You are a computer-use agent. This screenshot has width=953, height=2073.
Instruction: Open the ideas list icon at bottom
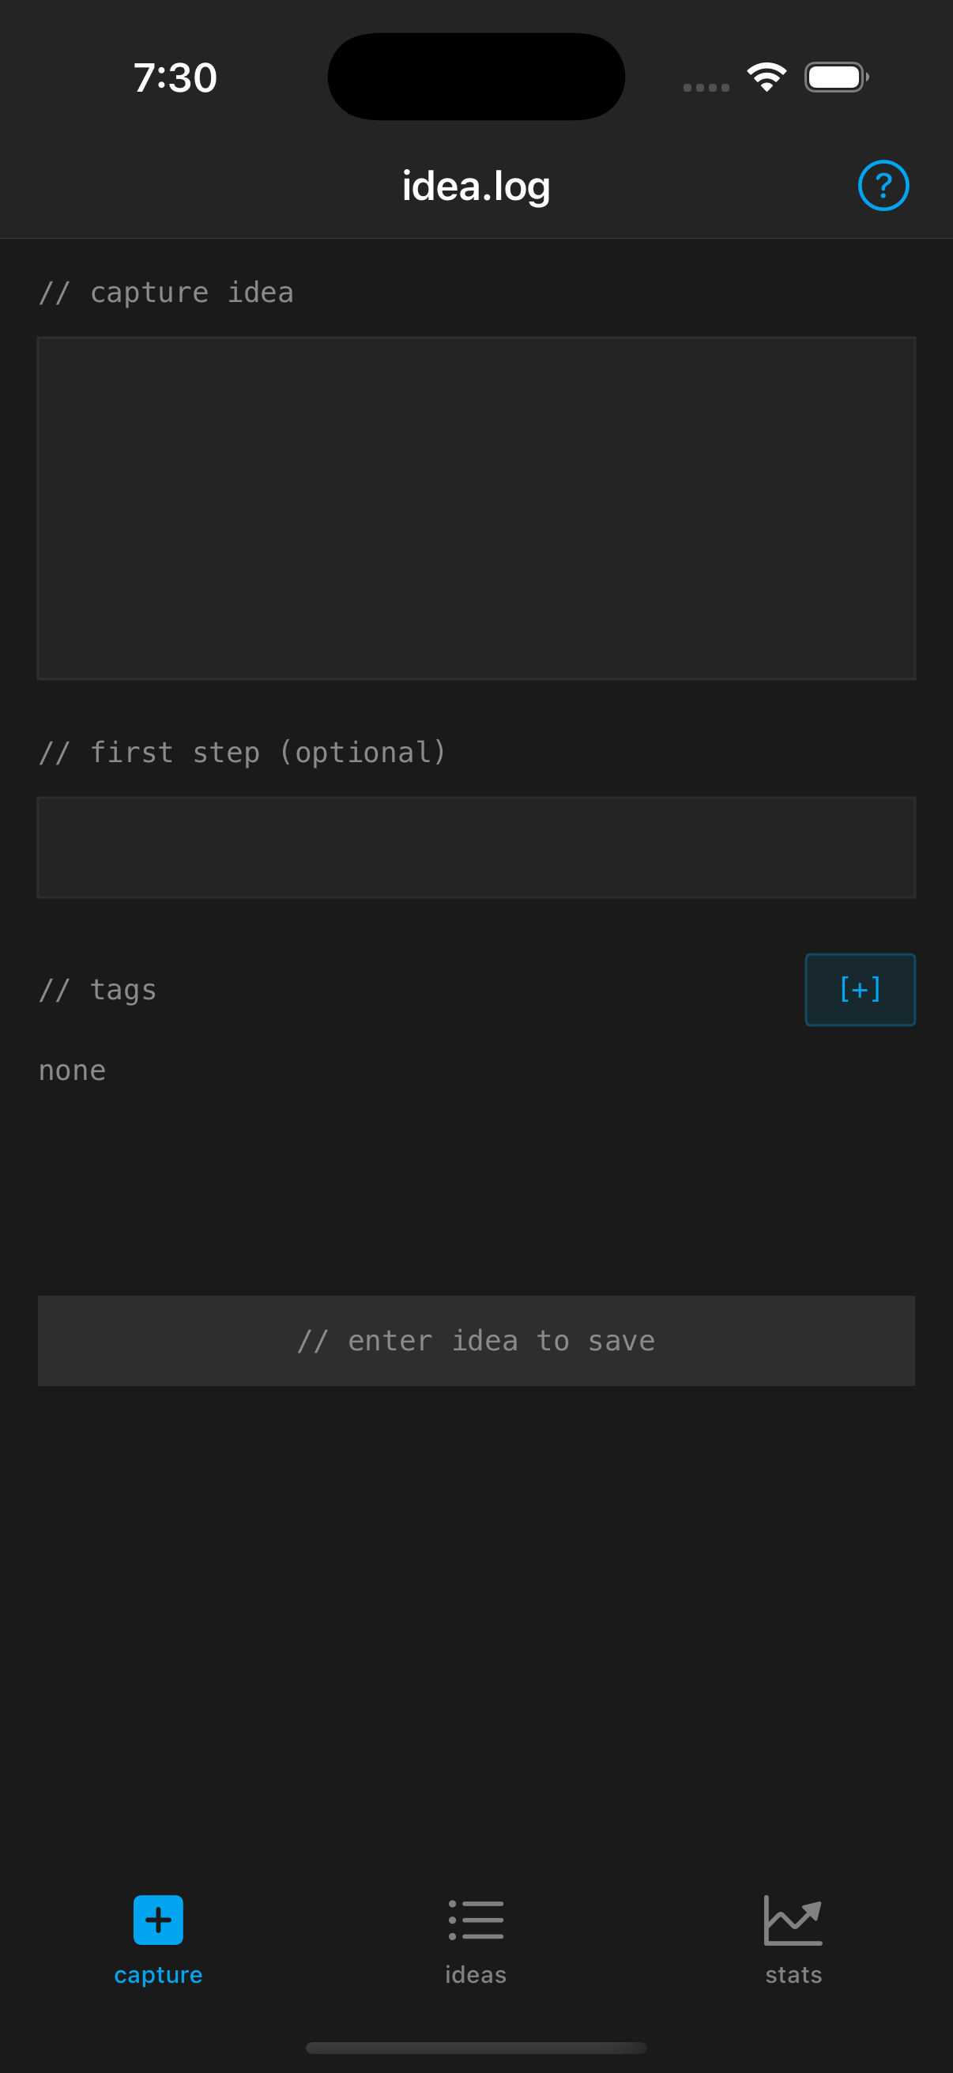coord(475,1920)
